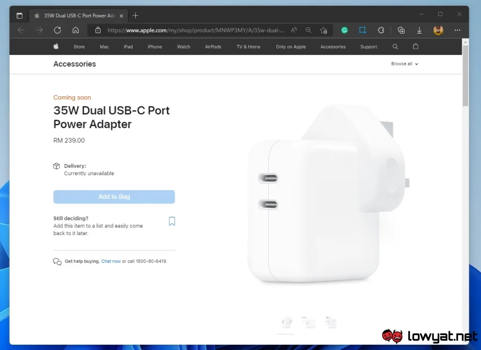Start web capture tool
This screenshot has width=481, height=350.
pos(362,30)
